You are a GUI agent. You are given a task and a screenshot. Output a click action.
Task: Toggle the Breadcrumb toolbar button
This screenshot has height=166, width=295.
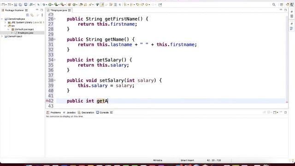97,5
